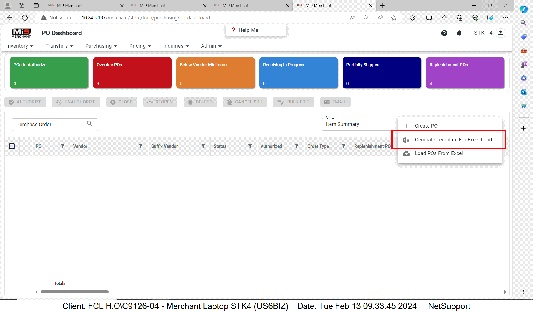533x312 pixels.
Task: Expand the Inventory menu
Action: click(20, 46)
